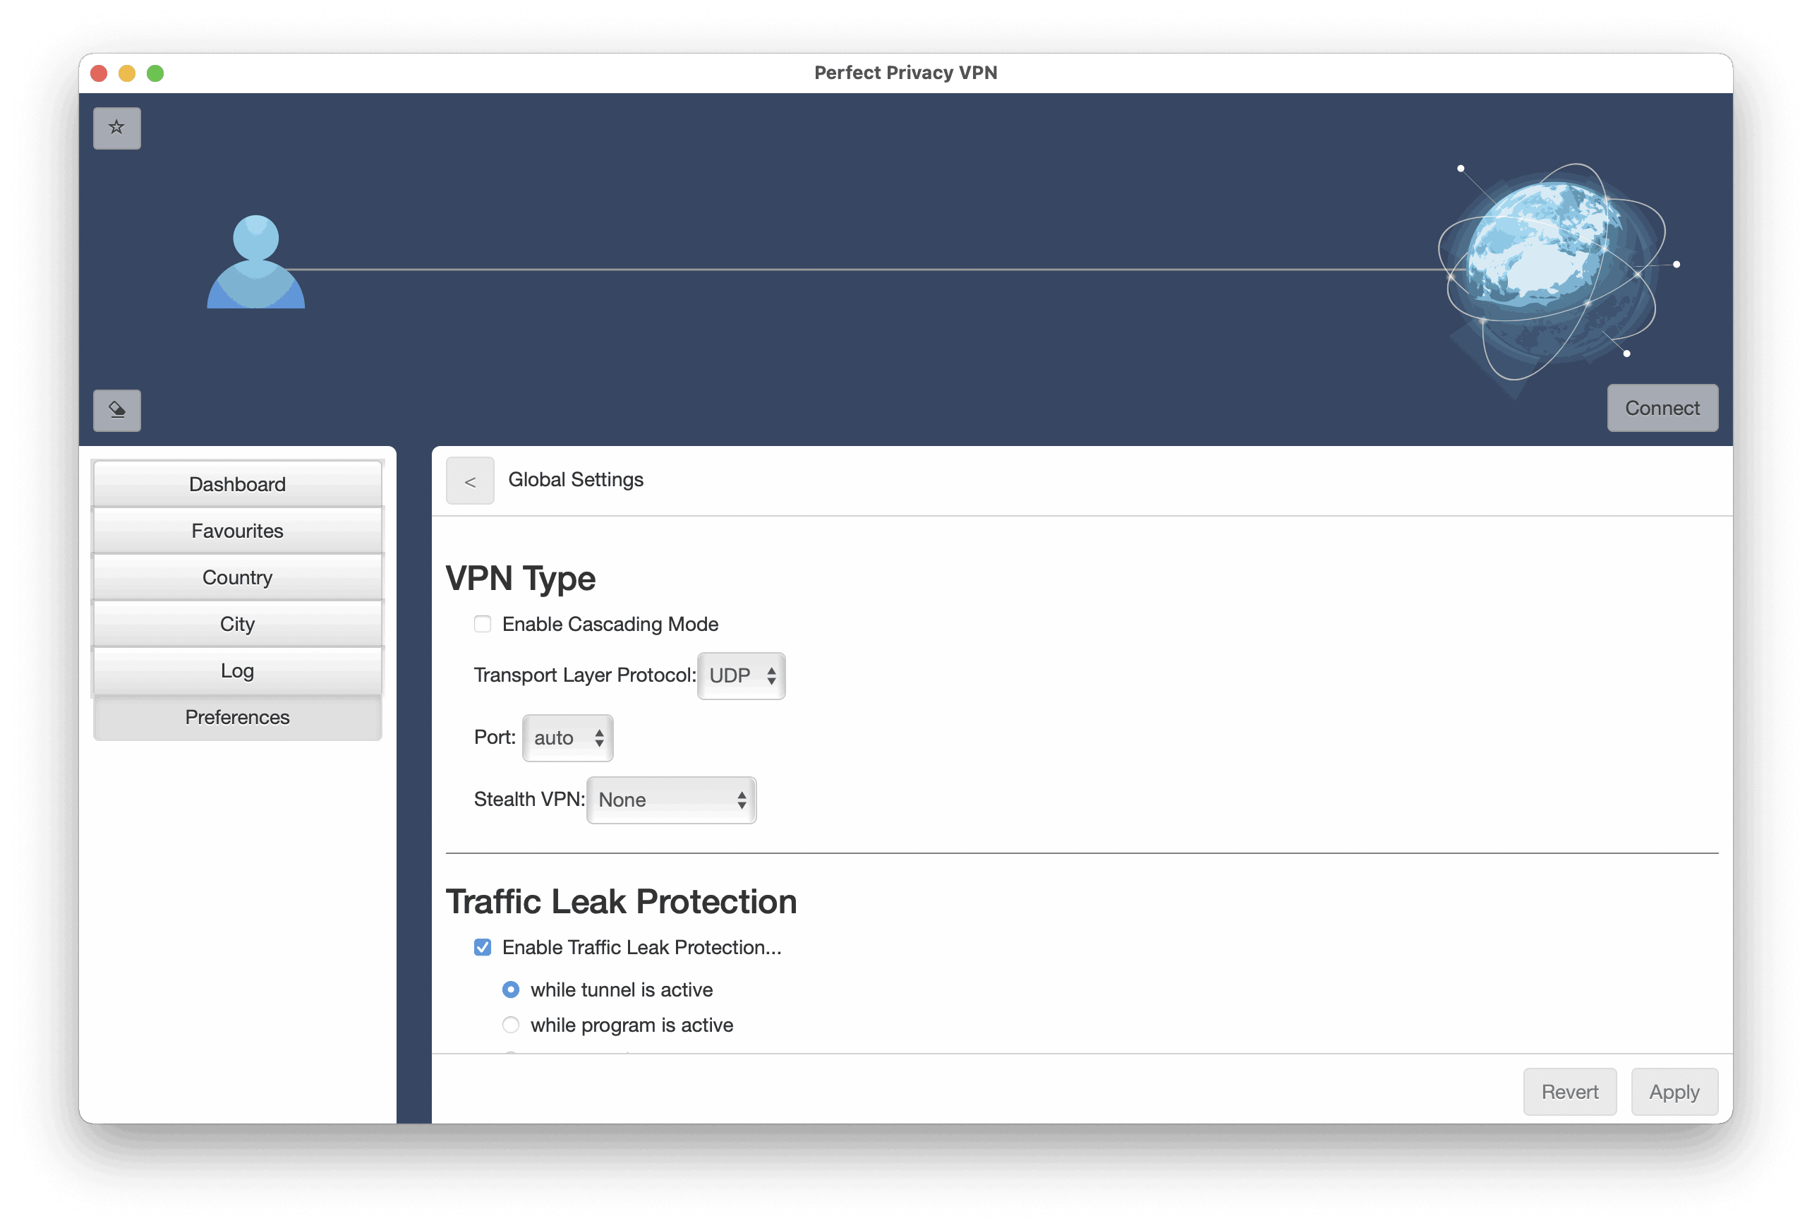
Task: Show the Log view
Action: [238, 671]
